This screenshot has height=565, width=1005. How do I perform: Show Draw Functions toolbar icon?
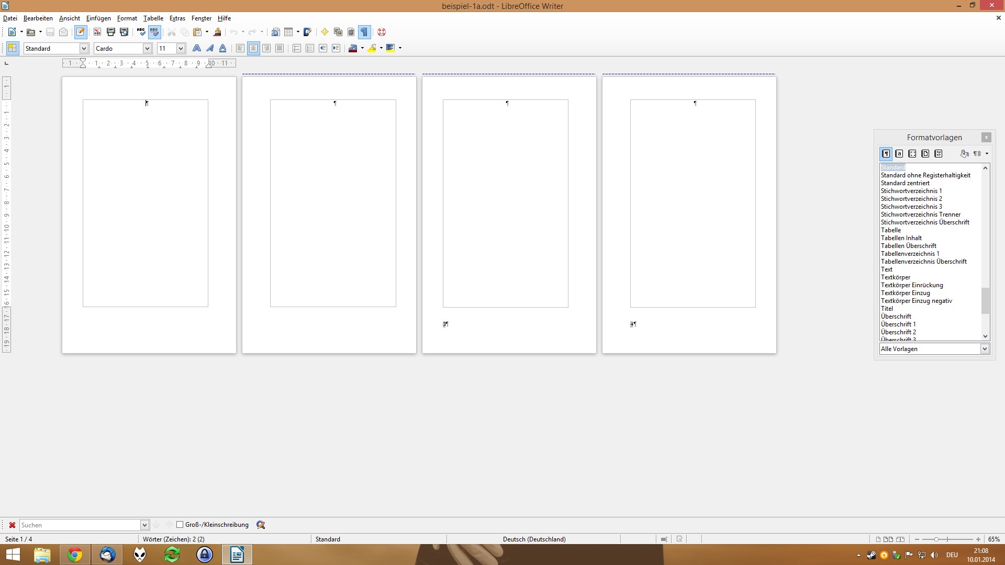(308, 32)
